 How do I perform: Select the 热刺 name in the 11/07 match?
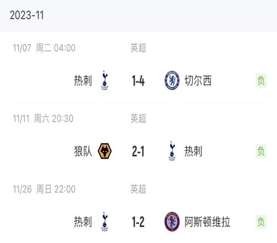pyautogui.click(x=83, y=81)
